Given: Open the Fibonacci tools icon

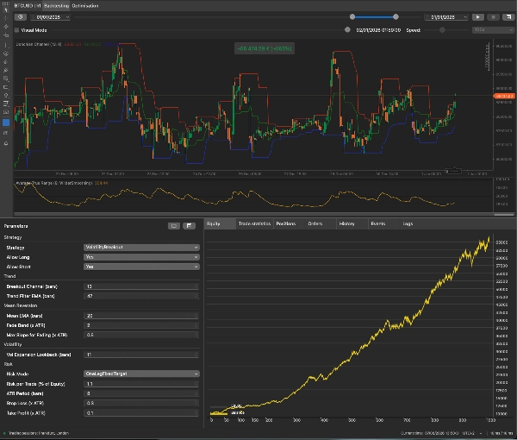Looking at the screenshot, I should [6, 79].
